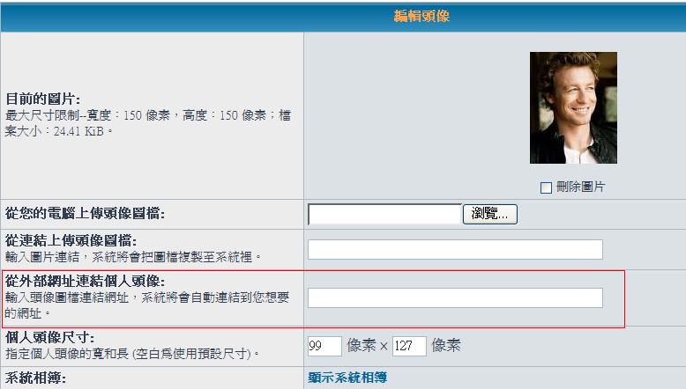Click the size limit text mentioning 24.41 KiB
The width and height of the screenshot is (686, 389).
click(148, 123)
